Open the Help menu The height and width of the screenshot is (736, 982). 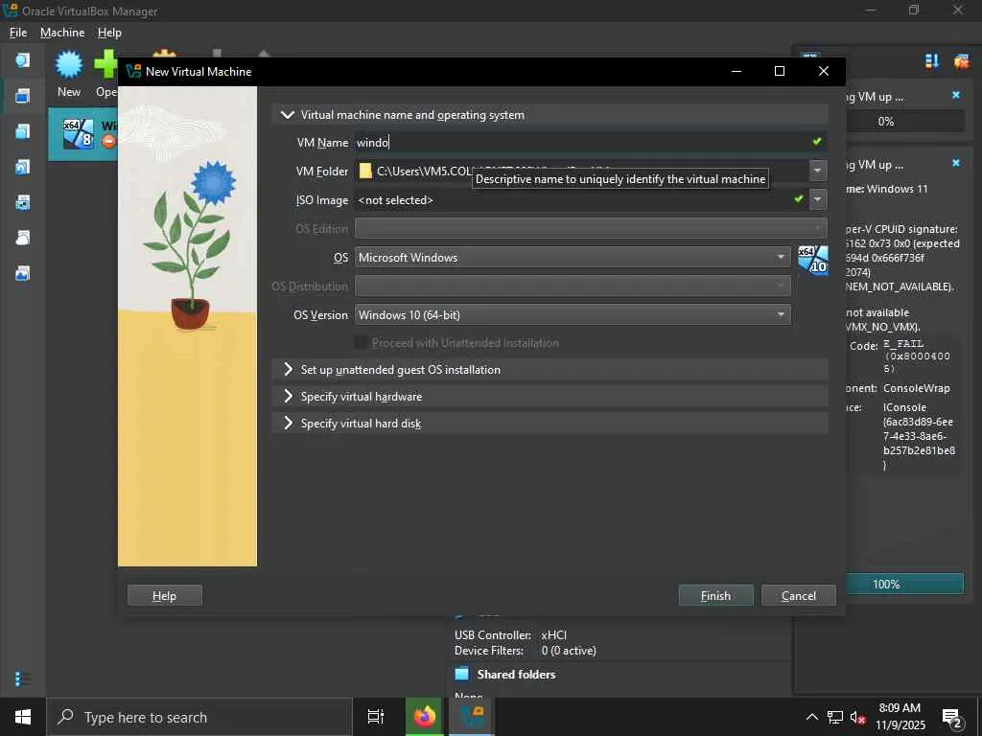(109, 32)
